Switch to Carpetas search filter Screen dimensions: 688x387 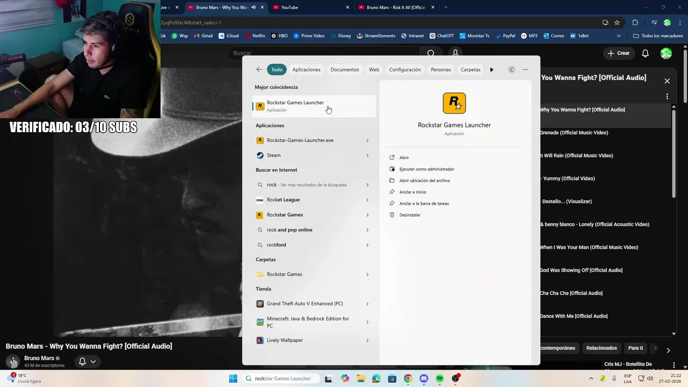point(470,69)
